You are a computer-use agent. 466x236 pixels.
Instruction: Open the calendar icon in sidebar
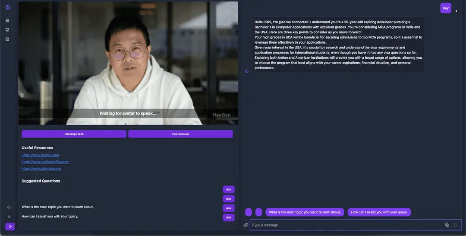(7, 39)
